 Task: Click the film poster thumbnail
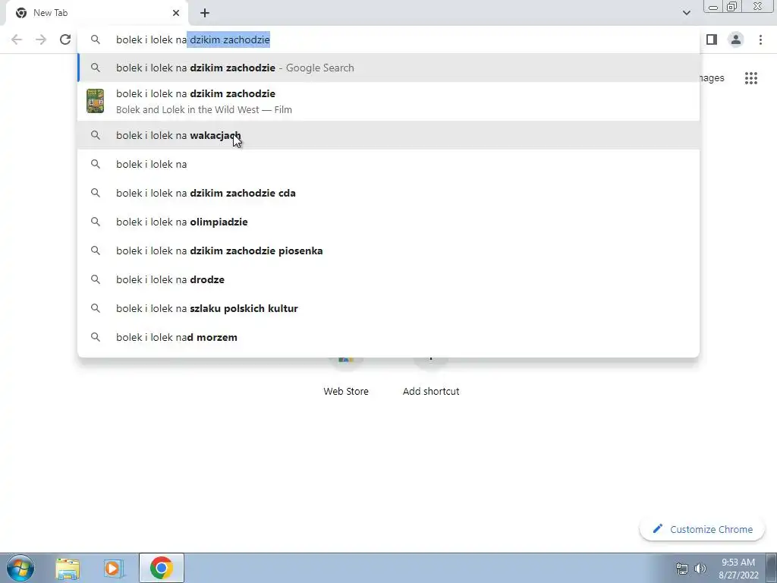[95, 101]
